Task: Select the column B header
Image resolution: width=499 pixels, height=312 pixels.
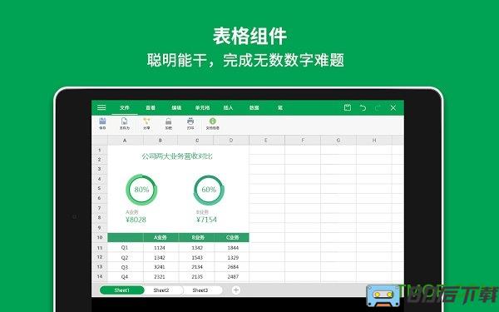Action: click(161, 140)
